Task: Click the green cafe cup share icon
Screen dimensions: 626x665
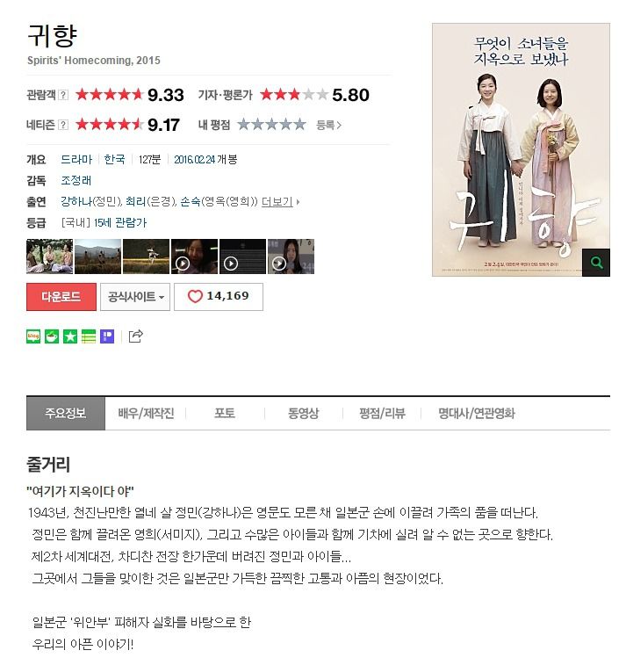Action: click(52, 336)
